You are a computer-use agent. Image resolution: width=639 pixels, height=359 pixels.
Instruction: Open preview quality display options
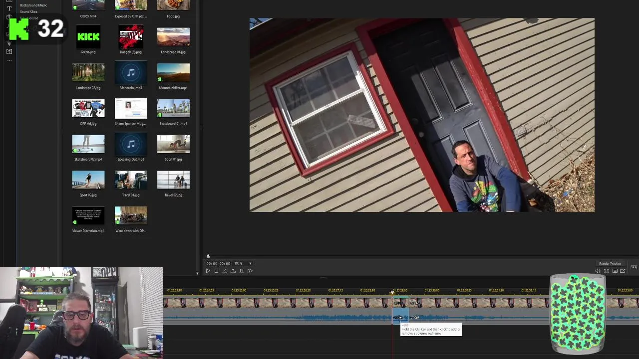[615, 271]
